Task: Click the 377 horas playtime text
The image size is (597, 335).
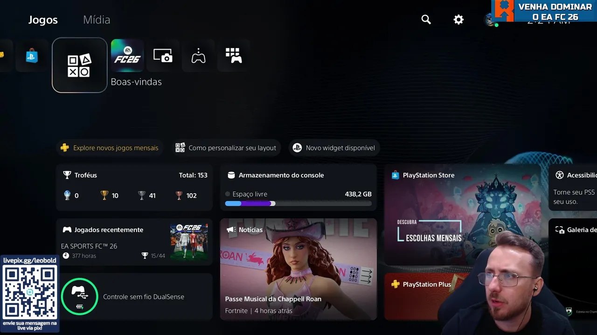Action: pyautogui.click(x=84, y=256)
